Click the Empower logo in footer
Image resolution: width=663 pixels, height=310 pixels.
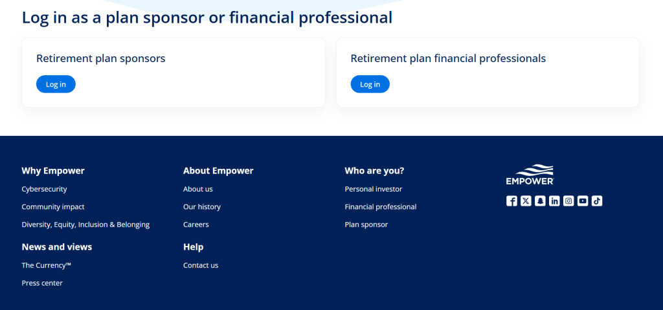coord(530,175)
